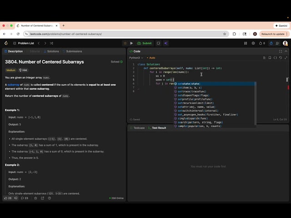Image resolution: width=291 pixels, height=218 pixels.
Task: Maximize the Code panel to fullscreen
Action: (x=281, y=51)
